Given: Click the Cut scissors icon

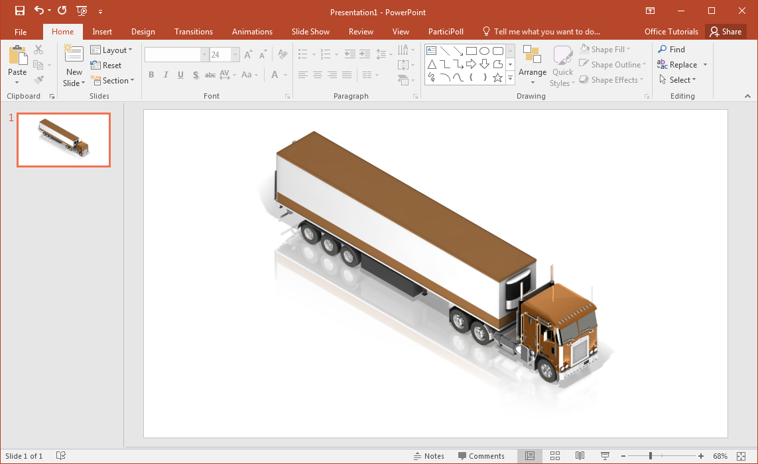Looking at the screenshot, I should tap(38, 48).
